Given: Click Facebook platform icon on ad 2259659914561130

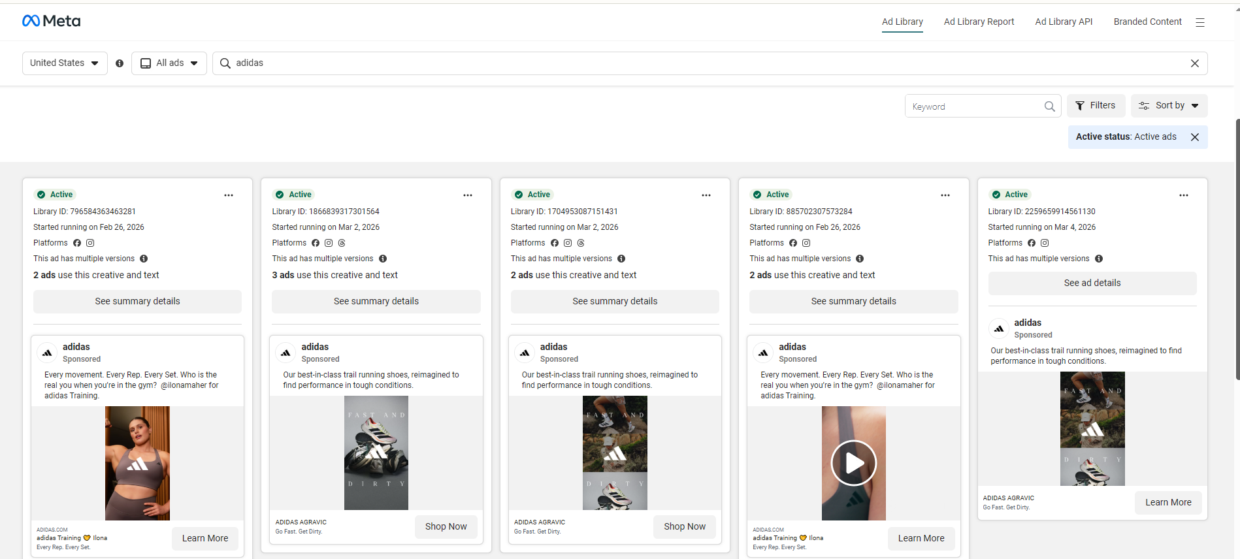Looking at the screenshot, I should (x=1032, y=243).
